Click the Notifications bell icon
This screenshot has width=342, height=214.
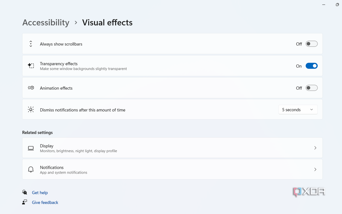[x=31, y=169]
